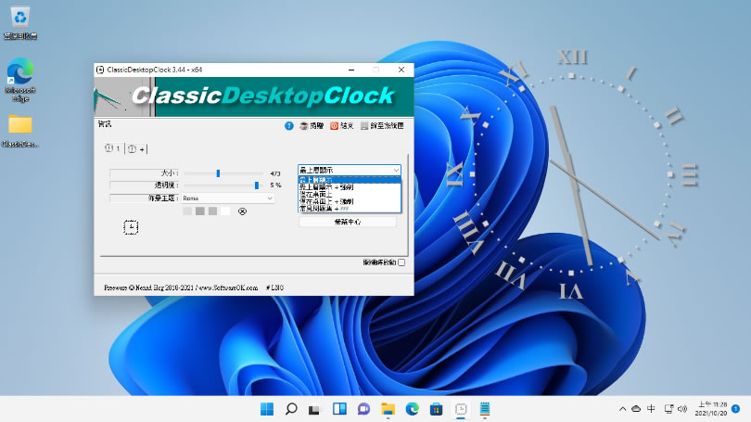751x422 pixels.
Task: Click the dotted-outline clock preview icon
Action: click(131, 227)
